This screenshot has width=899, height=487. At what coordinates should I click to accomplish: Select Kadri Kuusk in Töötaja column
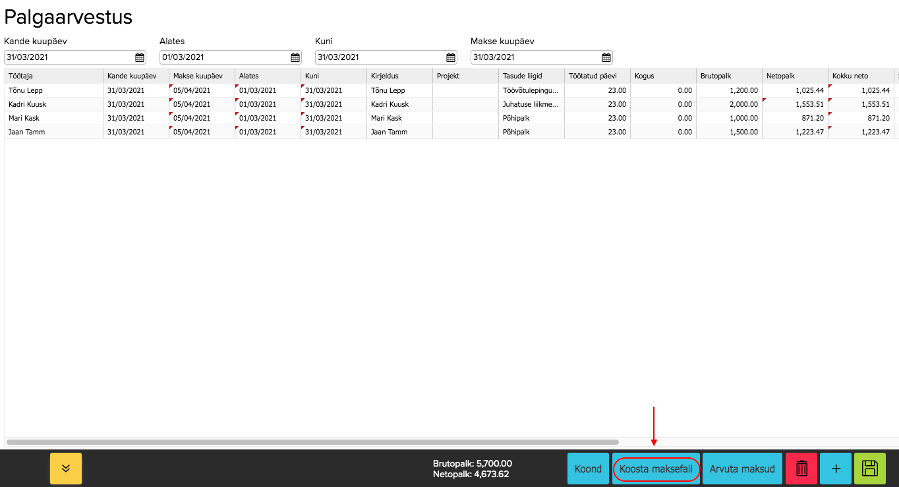point(53,104)
